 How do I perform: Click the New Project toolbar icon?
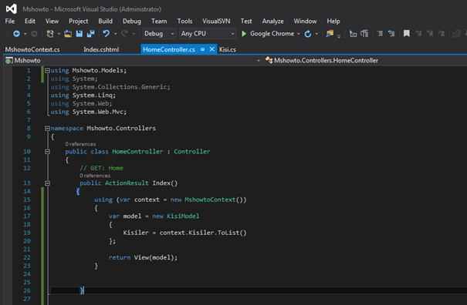50,34
